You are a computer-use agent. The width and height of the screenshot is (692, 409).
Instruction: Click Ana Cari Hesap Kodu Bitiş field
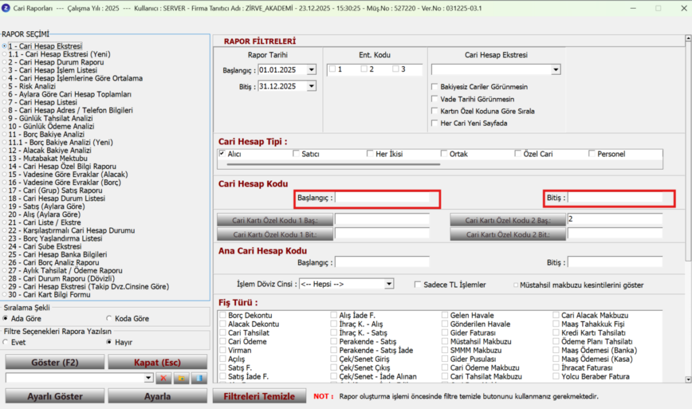pos(615,262)
